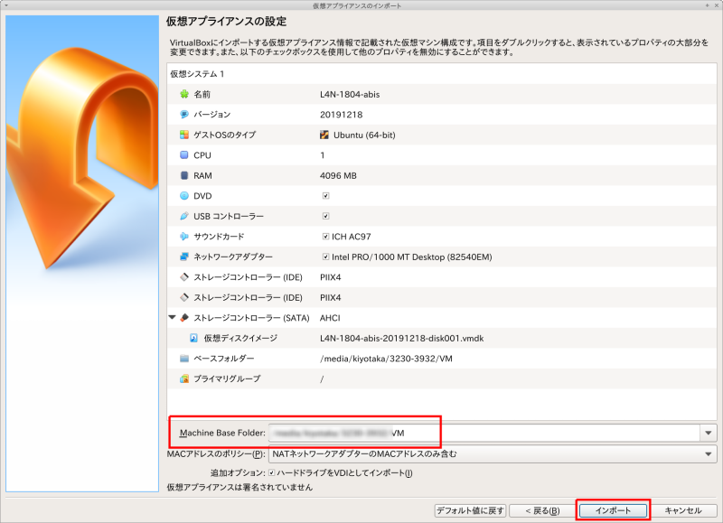Toggle import hard drives as VDI option
The image size is (723, 523).
(271, 473)
